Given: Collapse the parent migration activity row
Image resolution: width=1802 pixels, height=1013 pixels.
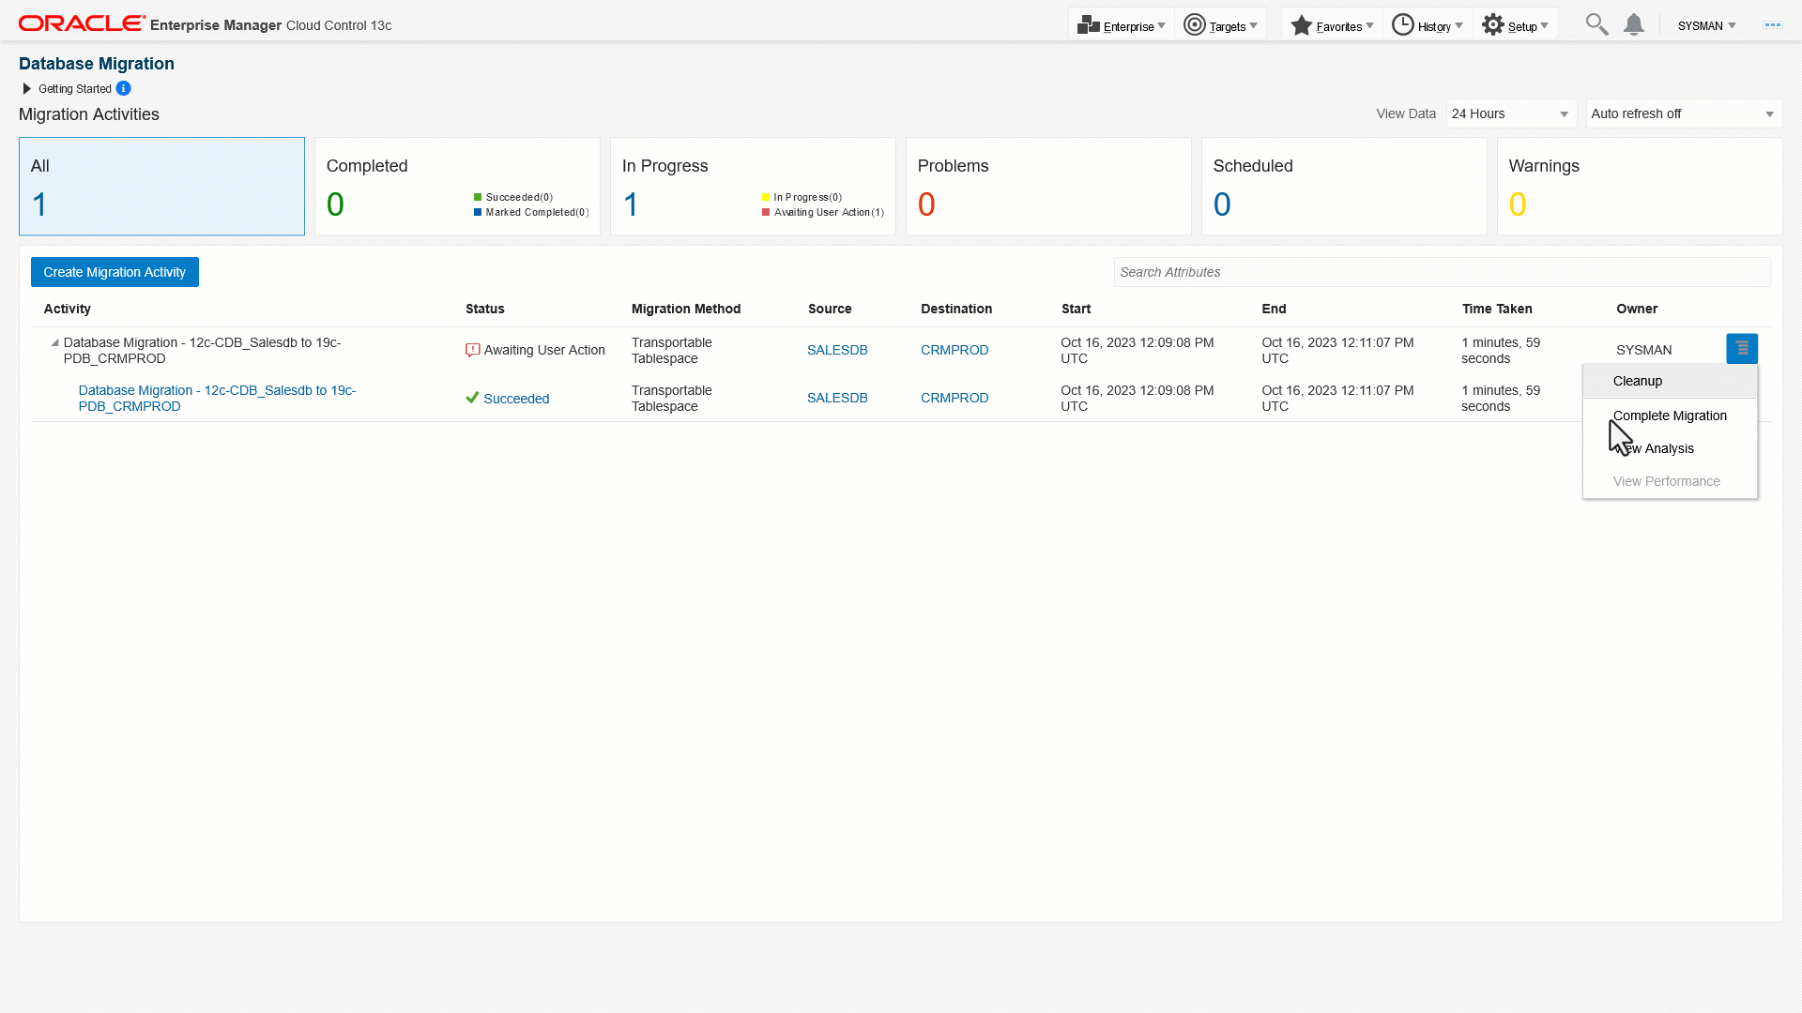Looking at the screenshot, I should [x=54, y=343].
